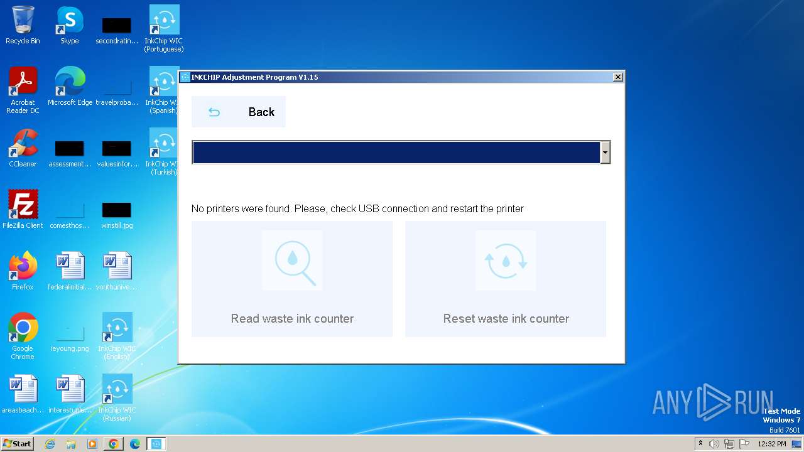Select the CCleaner desktop shortcut
This screenshot has width=804, height=452.
tap(23, 148)
